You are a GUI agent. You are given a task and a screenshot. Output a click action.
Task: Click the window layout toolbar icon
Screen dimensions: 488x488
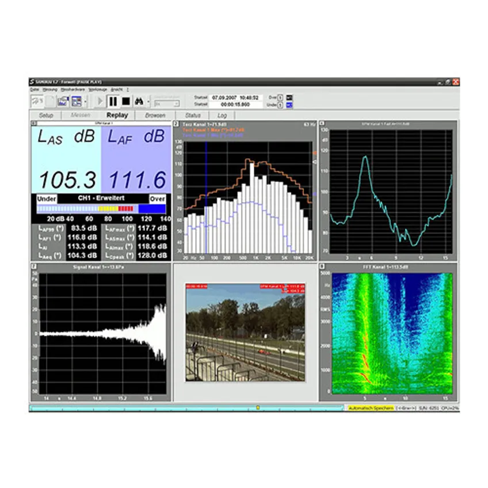tap(76, 101)
